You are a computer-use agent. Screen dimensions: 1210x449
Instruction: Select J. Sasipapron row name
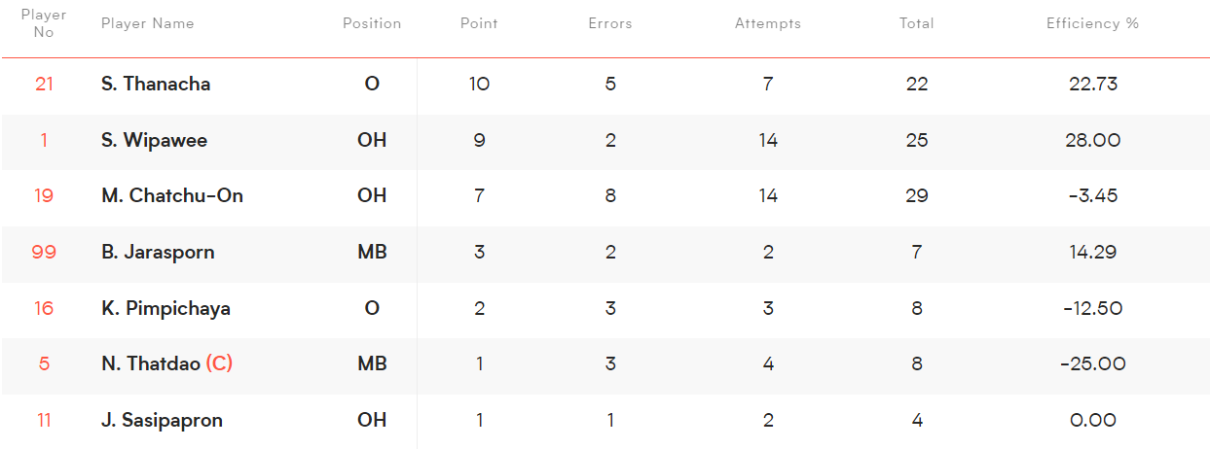[162, 420]
